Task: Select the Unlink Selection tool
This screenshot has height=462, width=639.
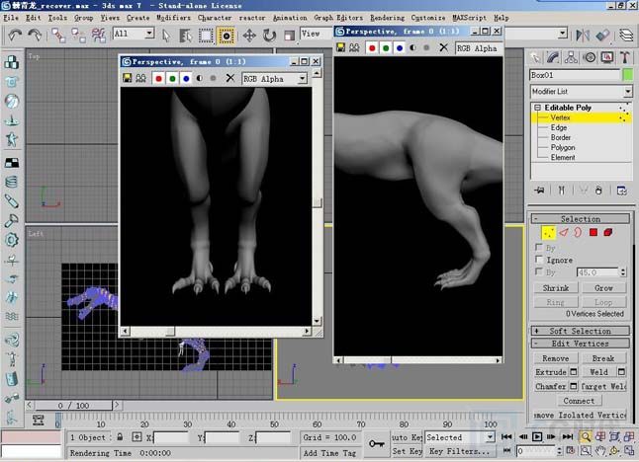Action: [78, 36]
